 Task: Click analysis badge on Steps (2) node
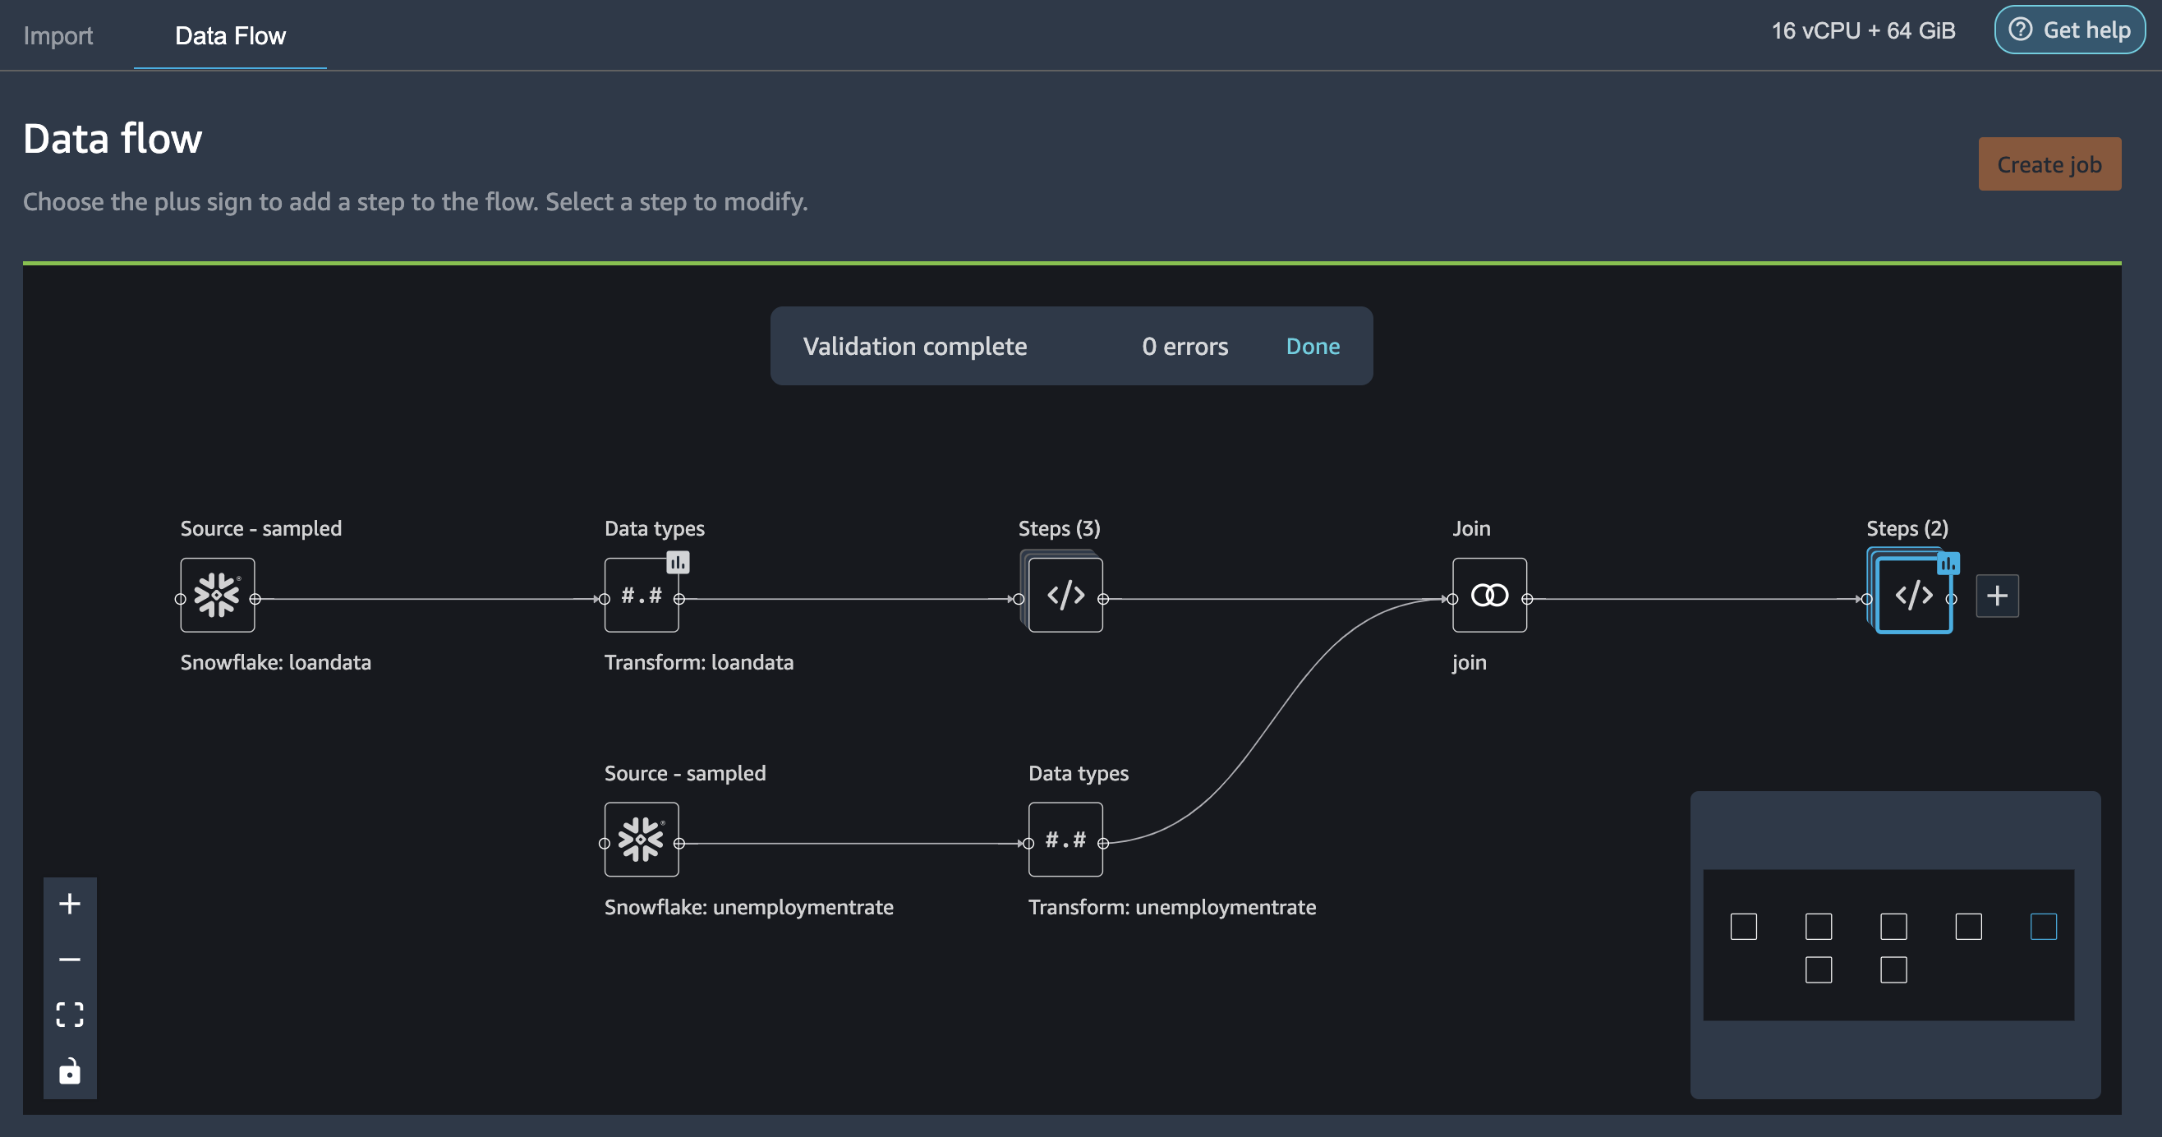pyautogui.click(x=1947, y=564)
